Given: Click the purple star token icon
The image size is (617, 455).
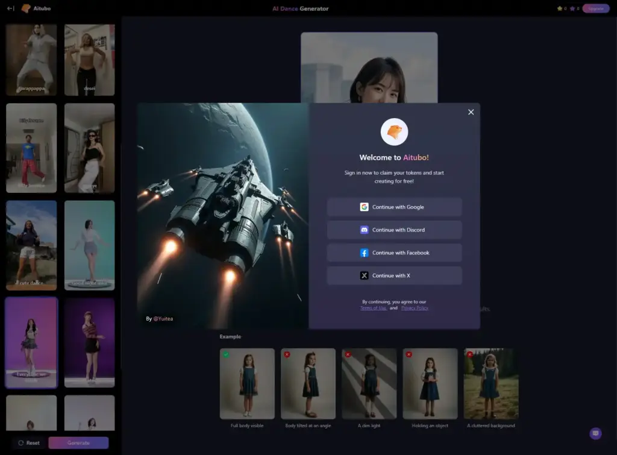Looking at the screenshot, I should coord(572,8).
